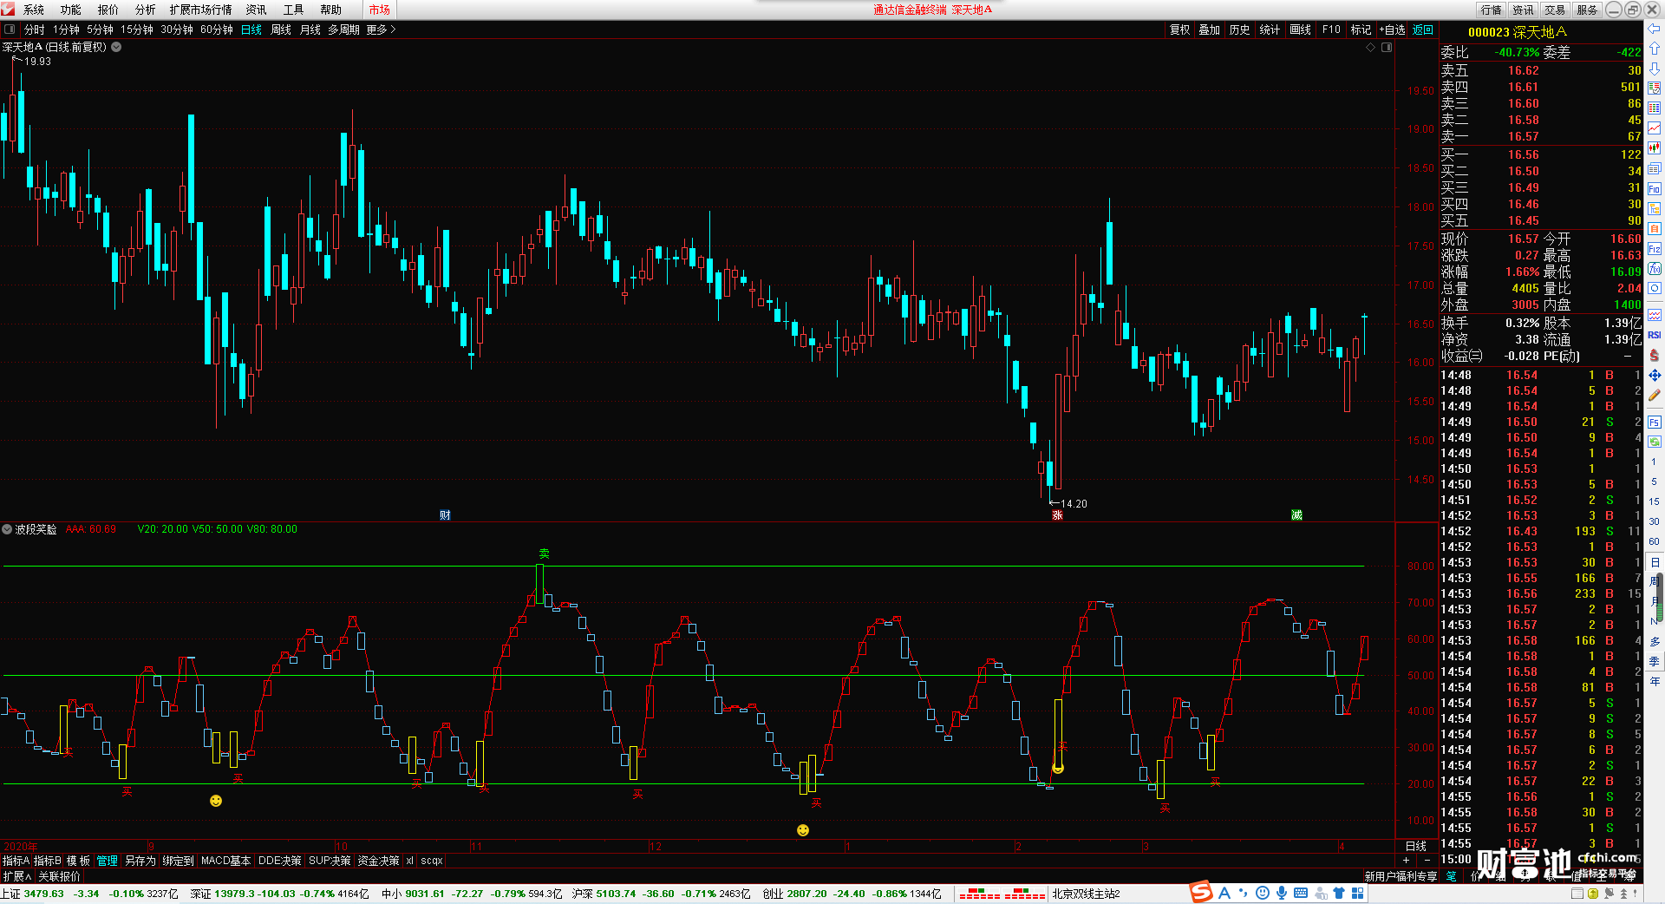Switch to the 周线 timeframe tab
This screenshot has height=904, width=1665.
pyautogui.click(x=281, y=29)
